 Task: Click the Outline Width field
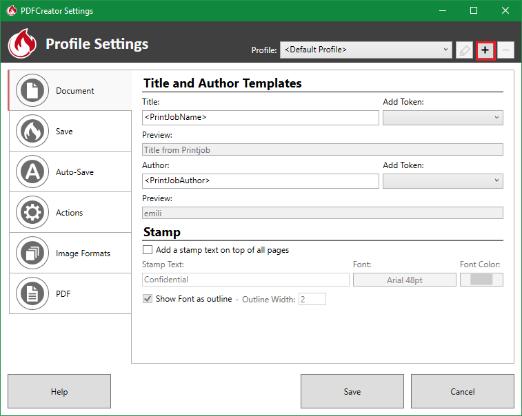(x=312, y=299)
